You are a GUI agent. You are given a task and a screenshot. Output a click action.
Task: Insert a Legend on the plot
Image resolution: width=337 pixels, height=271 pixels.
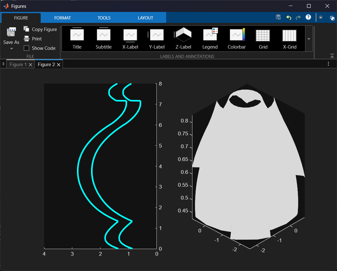[x=210, y=39]
